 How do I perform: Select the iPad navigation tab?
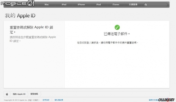98,4
